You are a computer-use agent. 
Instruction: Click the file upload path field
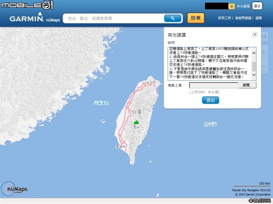click(214, 85)
